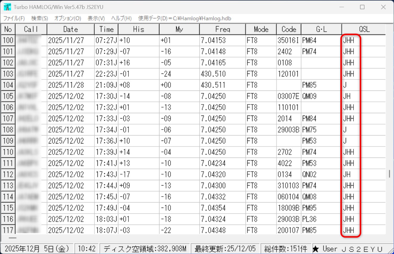Click QSL cell of record 104

351,85
